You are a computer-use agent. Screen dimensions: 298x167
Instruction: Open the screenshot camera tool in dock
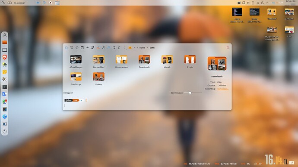pos(5,124)
